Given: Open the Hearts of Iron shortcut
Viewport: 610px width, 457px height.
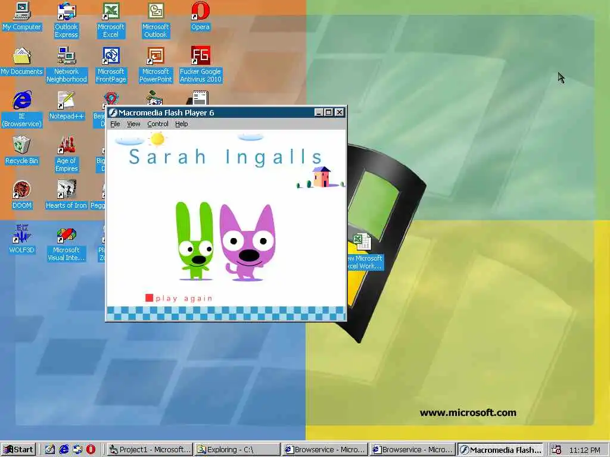Looking at the screenshot, I should (67, 195).
